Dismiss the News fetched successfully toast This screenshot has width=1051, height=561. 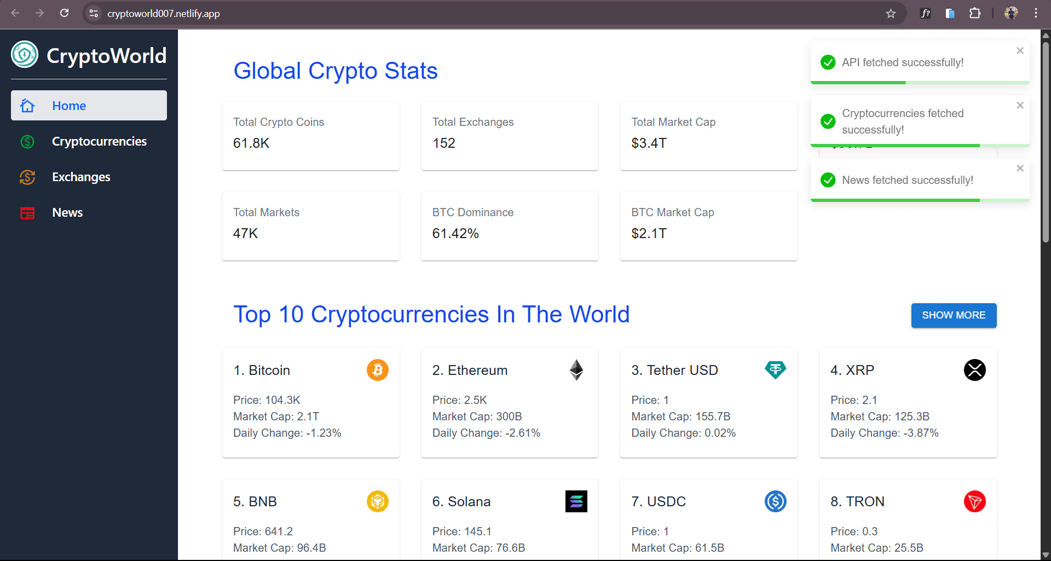(1020, 168)
